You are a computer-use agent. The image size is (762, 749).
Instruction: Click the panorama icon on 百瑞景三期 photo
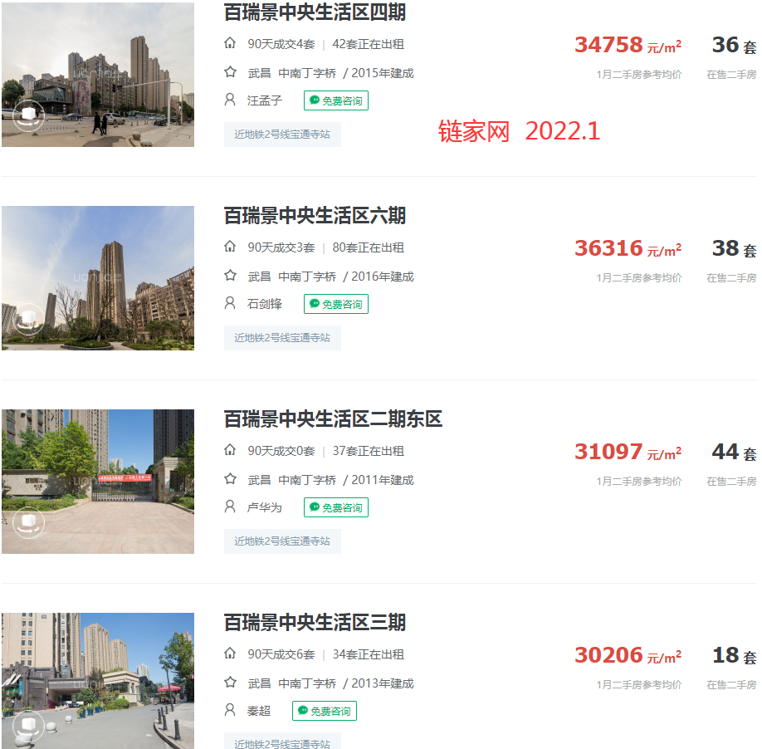coord(29,727)
